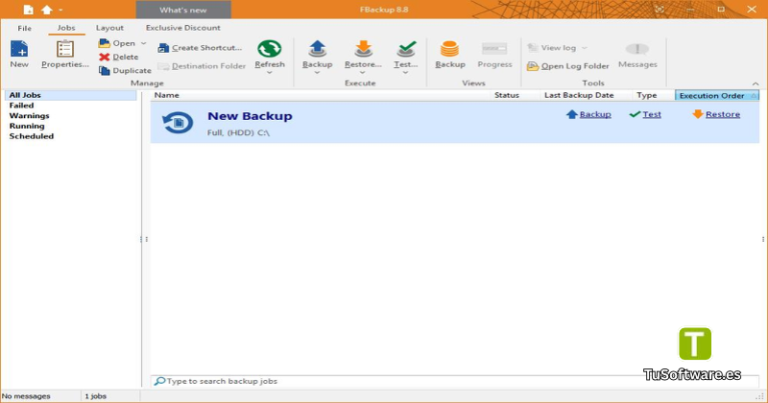This screenshot has width=768, height=403.
Task: Click the new document icon in title bar
Action: click(29, 10)
